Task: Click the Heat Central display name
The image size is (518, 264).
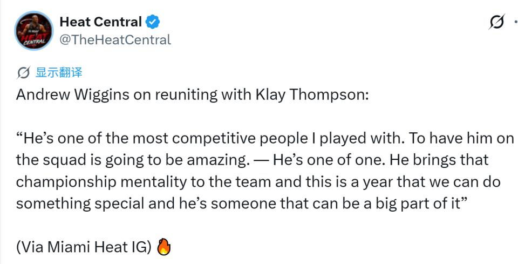Action: (x=101, y=22)
